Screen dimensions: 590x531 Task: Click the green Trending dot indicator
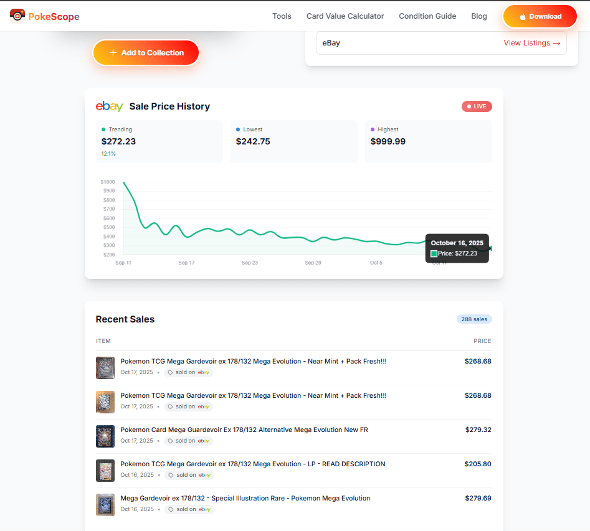tap(104, 129)
